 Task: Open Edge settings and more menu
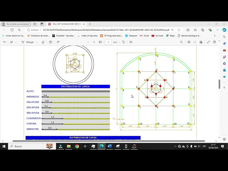217,30
